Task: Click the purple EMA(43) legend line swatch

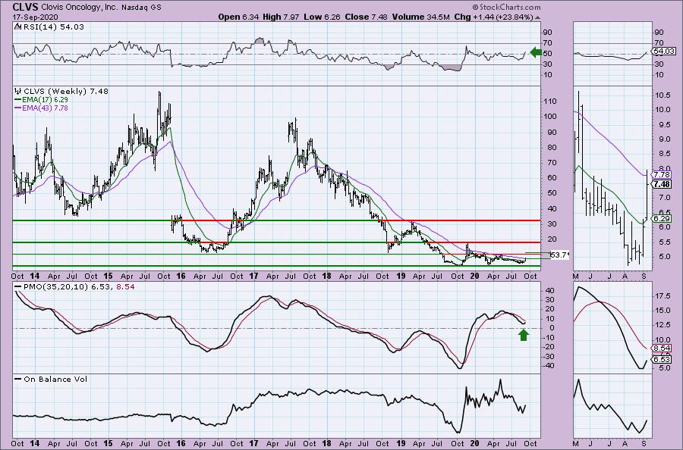Action: pyautogui.click(x=17, y=108)
